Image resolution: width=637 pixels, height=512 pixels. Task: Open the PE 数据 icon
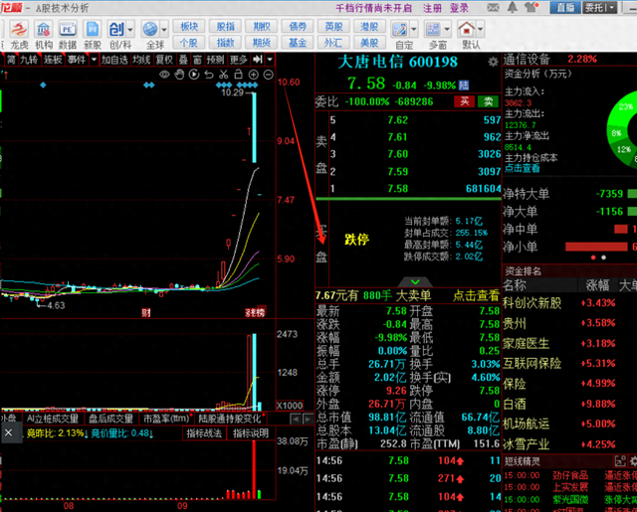coord(68,29)
